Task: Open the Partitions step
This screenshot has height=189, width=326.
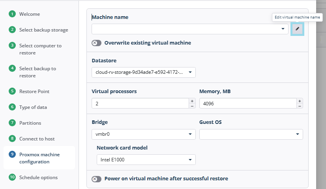Action: click(x=30, y=123)
